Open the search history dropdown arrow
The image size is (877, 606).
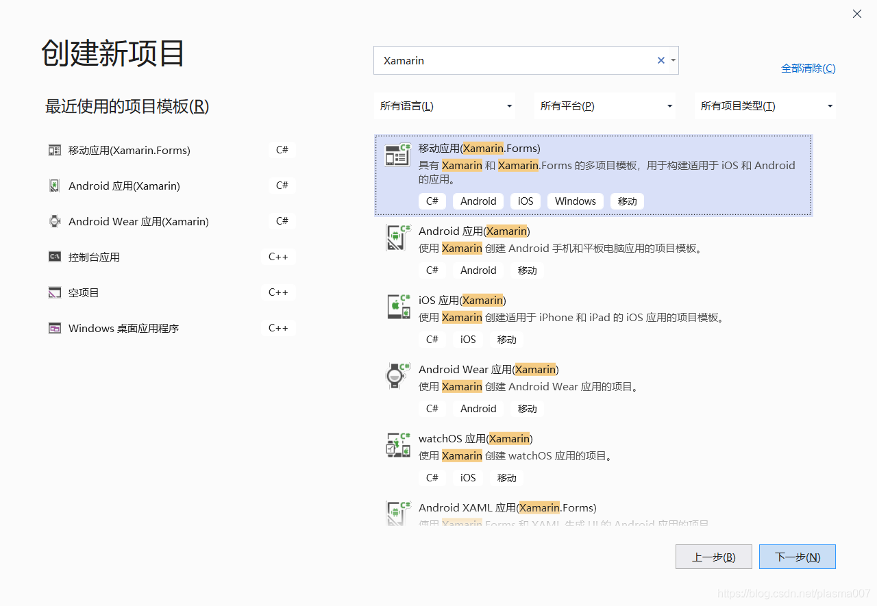(674, 60)
